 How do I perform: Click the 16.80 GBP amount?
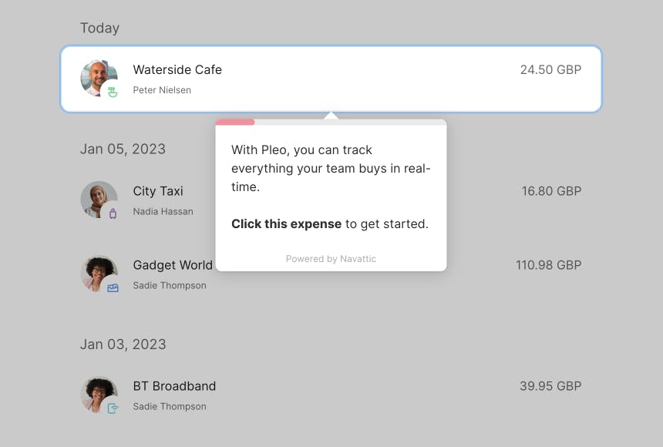pos(551,191)
